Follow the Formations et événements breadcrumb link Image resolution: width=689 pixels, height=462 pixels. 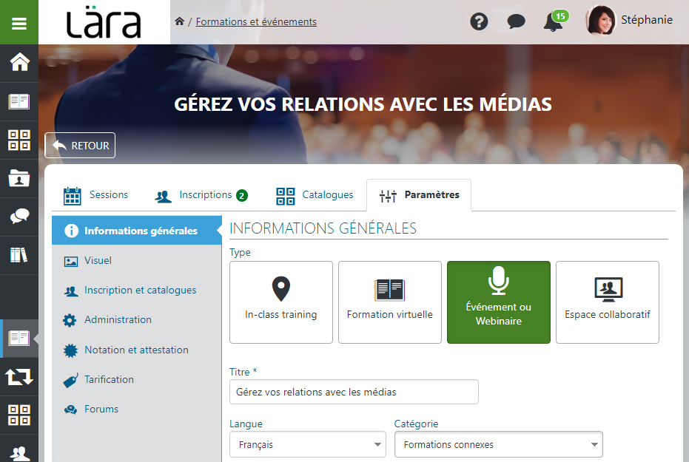coord(256,21)
